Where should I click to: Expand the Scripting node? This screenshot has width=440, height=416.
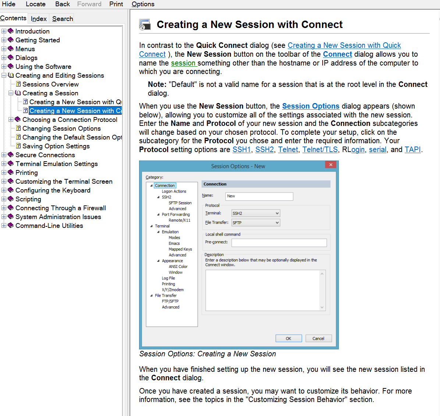tap(4, 199)
